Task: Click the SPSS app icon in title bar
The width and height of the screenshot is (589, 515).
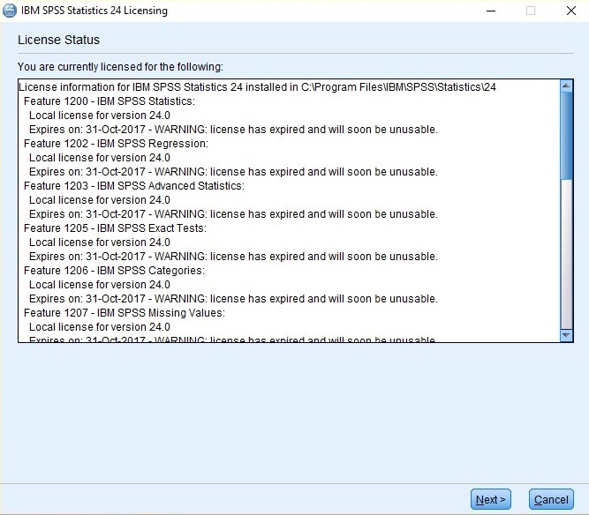Action: pos(10,11)
